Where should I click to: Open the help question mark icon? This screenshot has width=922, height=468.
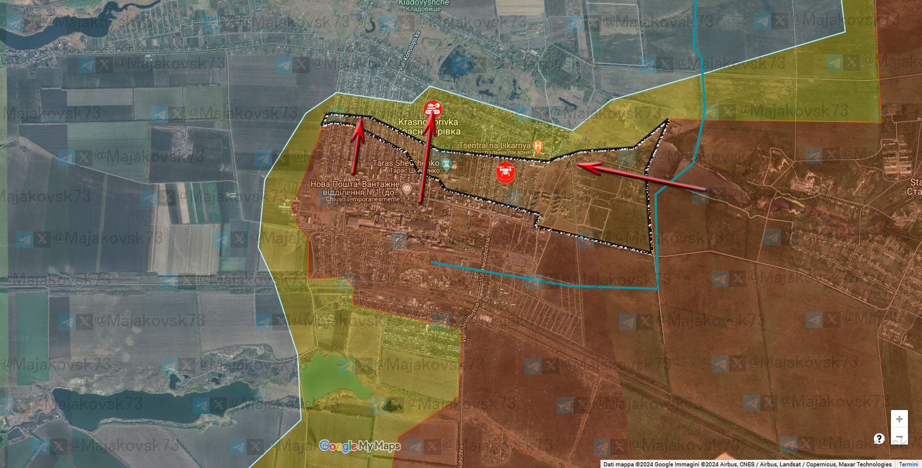coord(879,438)
